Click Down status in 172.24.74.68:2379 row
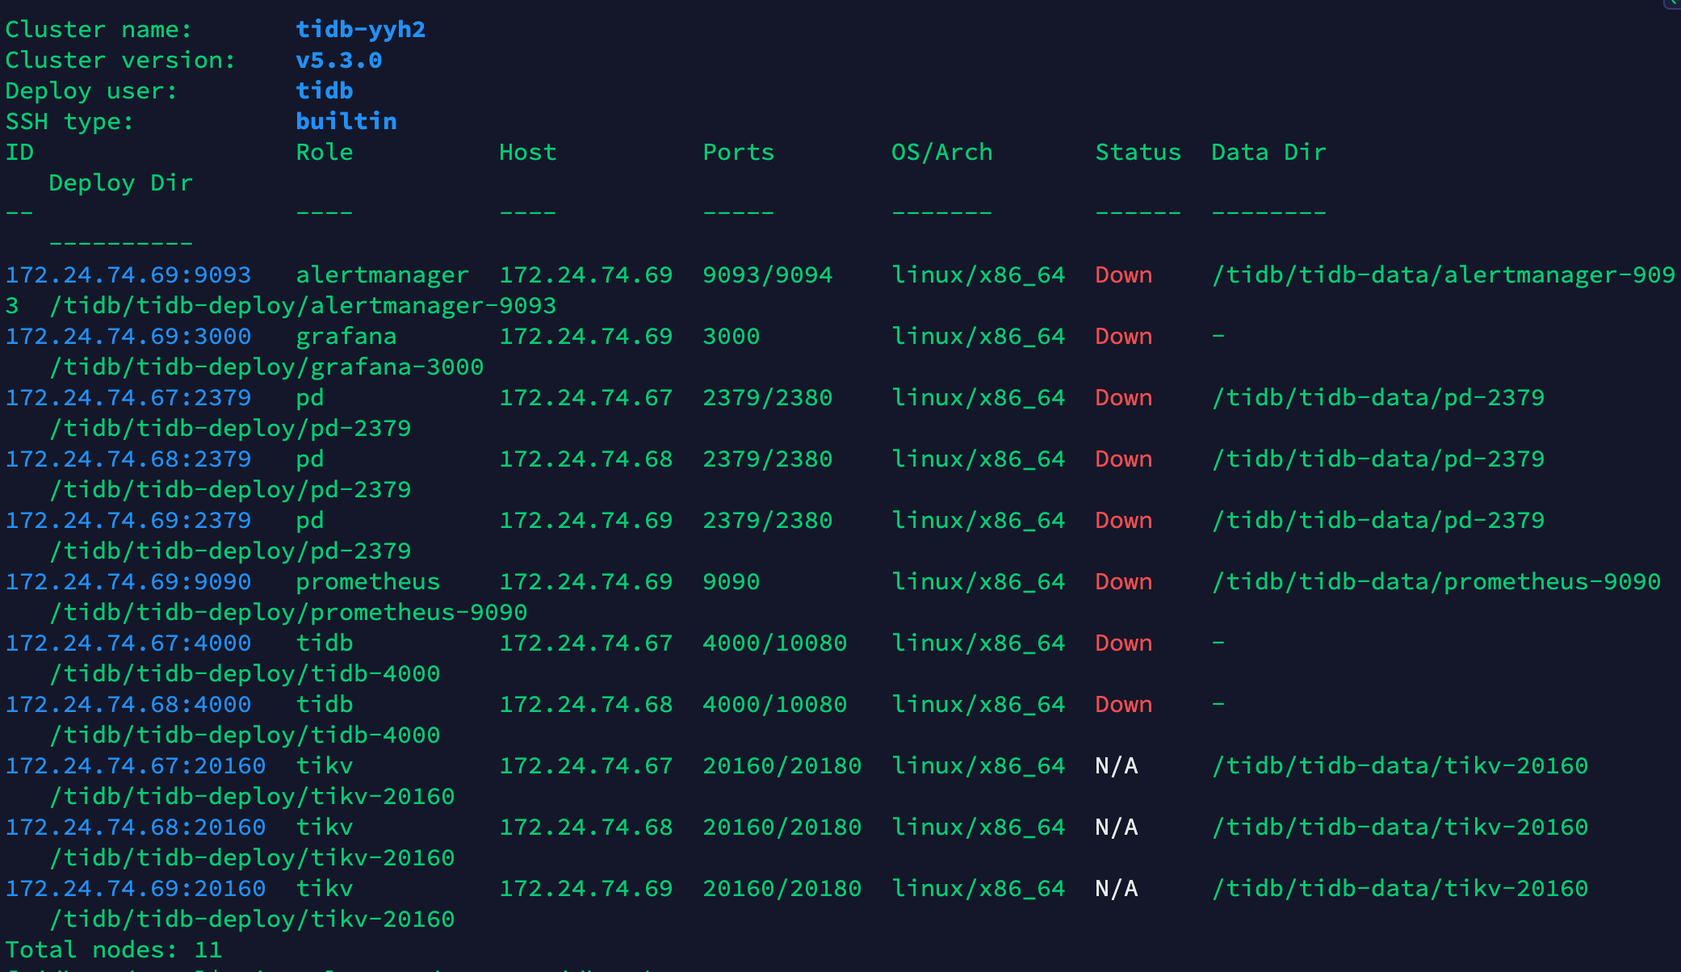The height and width of the screenshot is (972, 1681). [x=1123, y=459]
